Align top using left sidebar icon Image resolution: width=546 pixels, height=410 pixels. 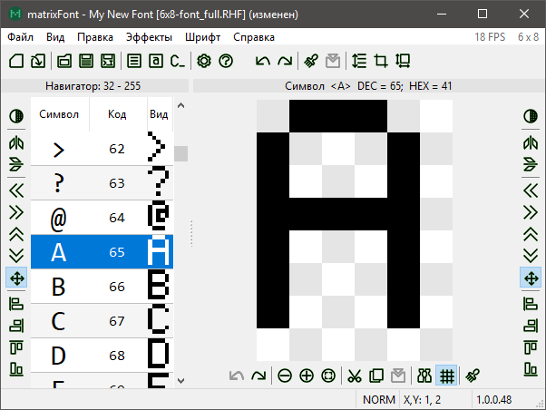tap(16, 347)
